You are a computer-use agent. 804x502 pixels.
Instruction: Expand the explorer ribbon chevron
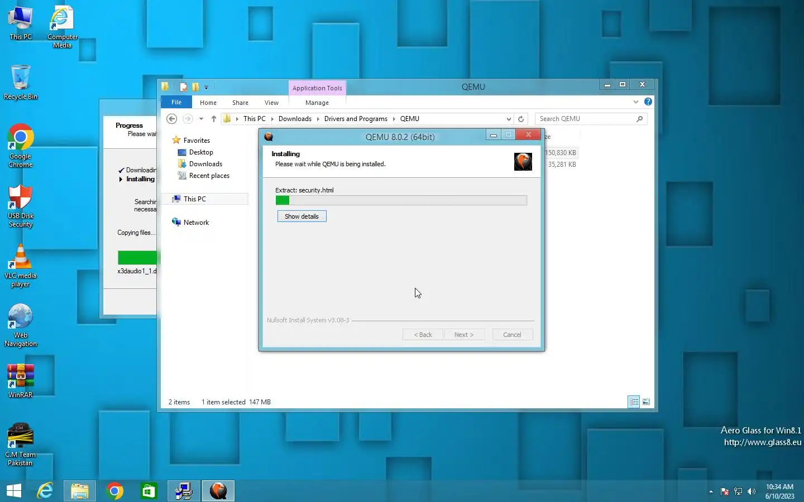635,102
